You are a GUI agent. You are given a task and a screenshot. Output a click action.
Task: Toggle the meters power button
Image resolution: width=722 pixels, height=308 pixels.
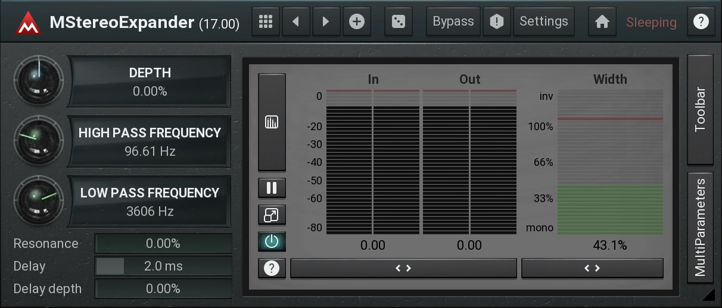pyautogui.click(x=272, y=241)
